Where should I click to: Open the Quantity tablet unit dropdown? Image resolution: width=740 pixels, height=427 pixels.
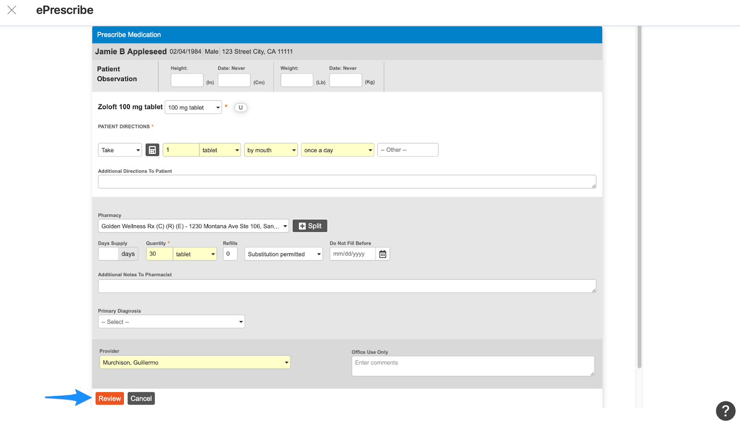(195, 254)
